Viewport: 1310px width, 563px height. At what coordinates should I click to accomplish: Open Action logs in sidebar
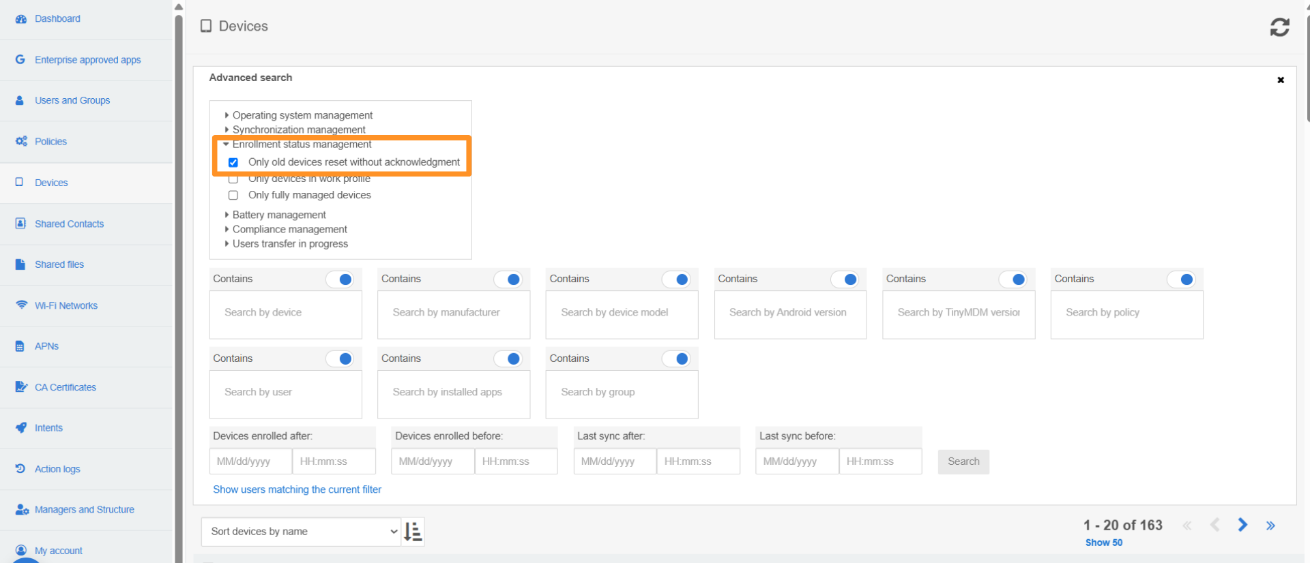pyautogui.click(x=57, y=469)
